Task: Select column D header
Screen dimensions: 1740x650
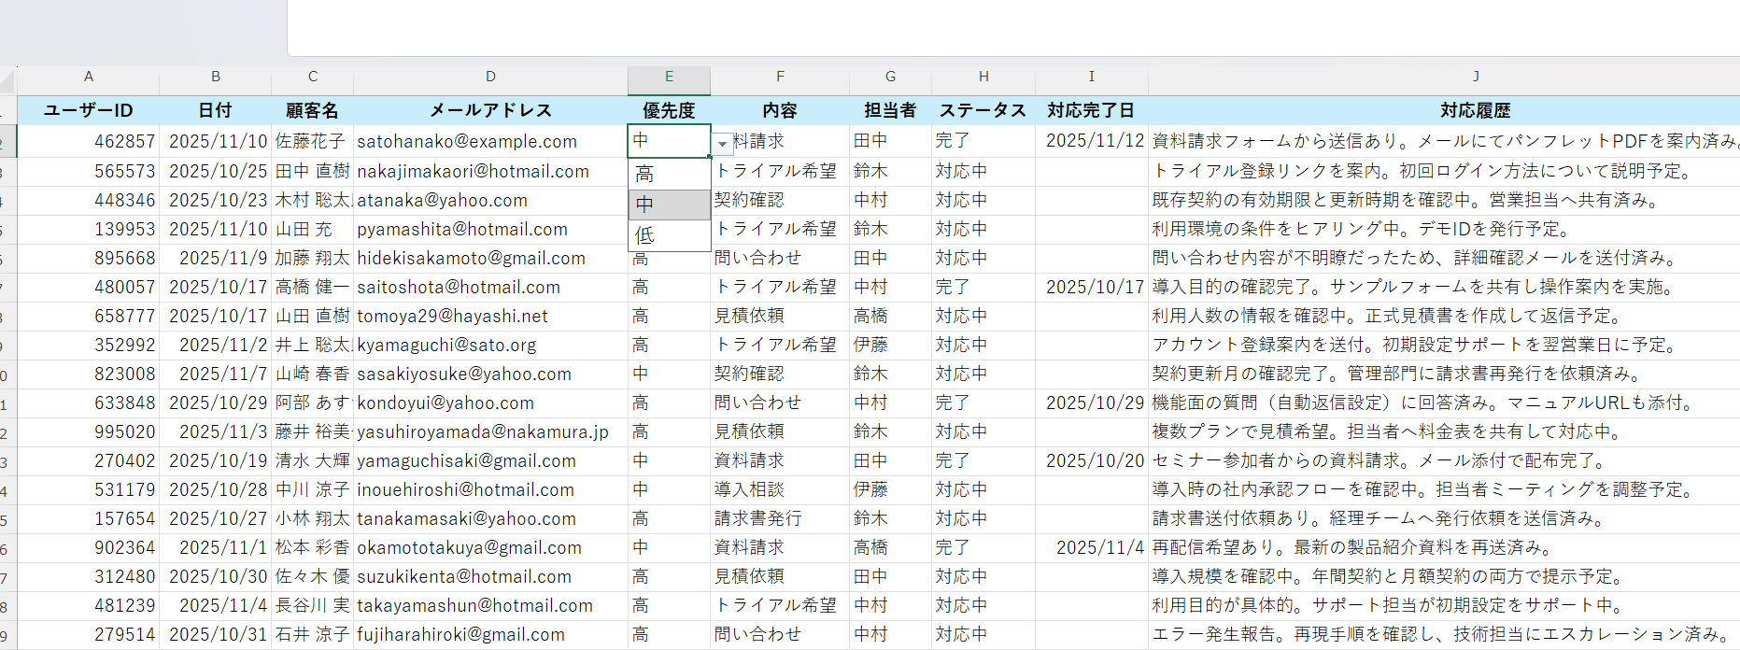Action: click(490, 78)
